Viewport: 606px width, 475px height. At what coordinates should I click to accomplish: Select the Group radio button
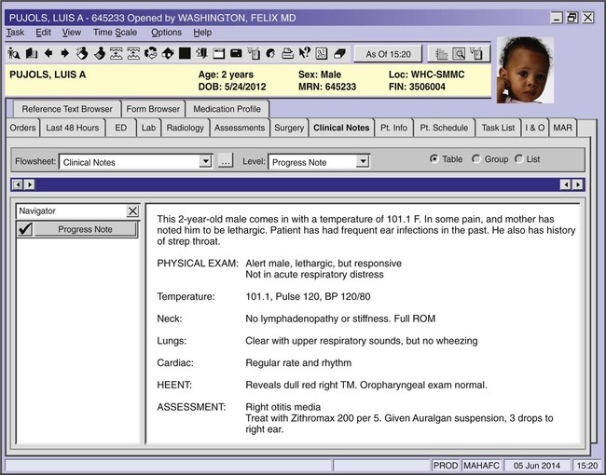[x=476, y=159]
